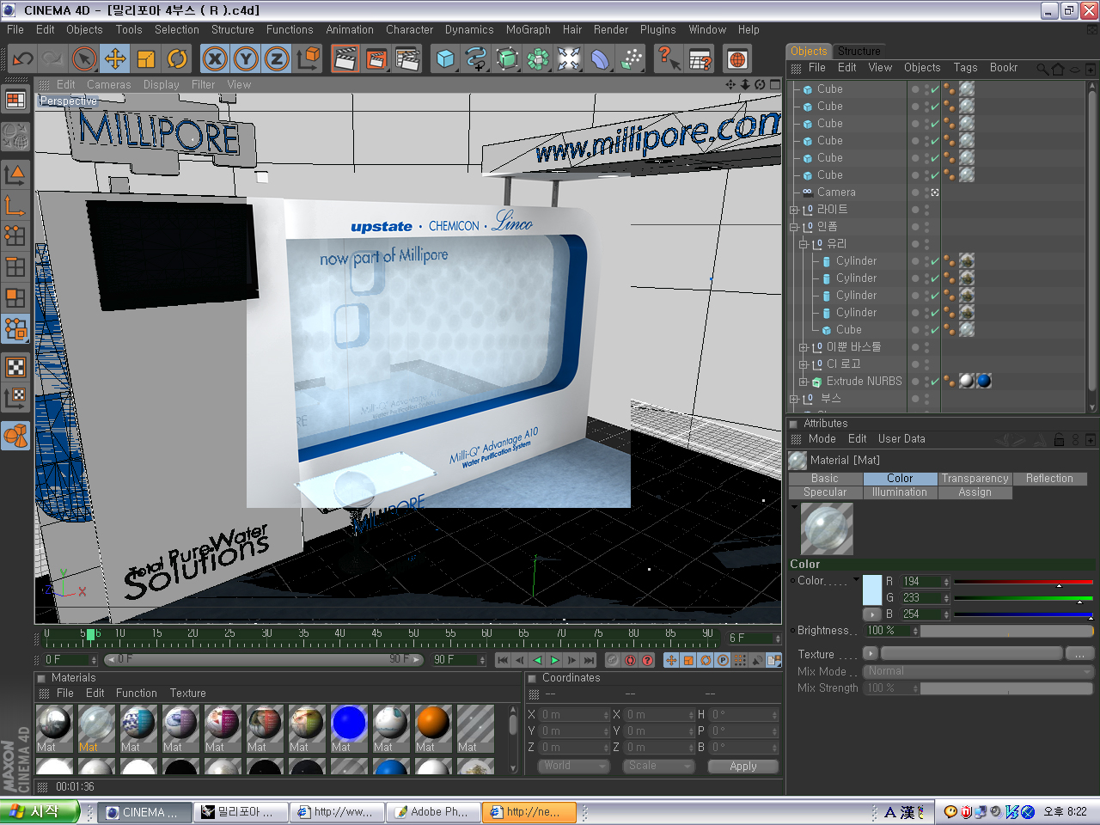This screenshot has width=1100, height=825.
Task: Select the checkerboard texture tool in sidebar
Action: (15, 368)
